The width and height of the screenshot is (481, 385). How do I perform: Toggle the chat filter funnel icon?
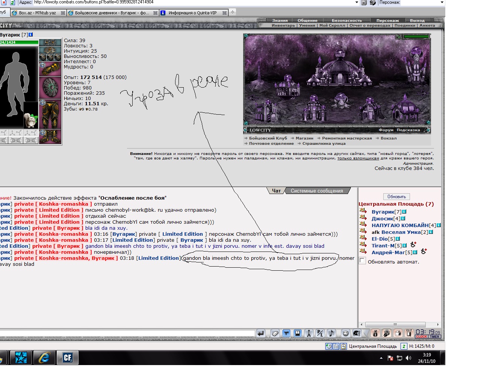(x=286, y=333)
